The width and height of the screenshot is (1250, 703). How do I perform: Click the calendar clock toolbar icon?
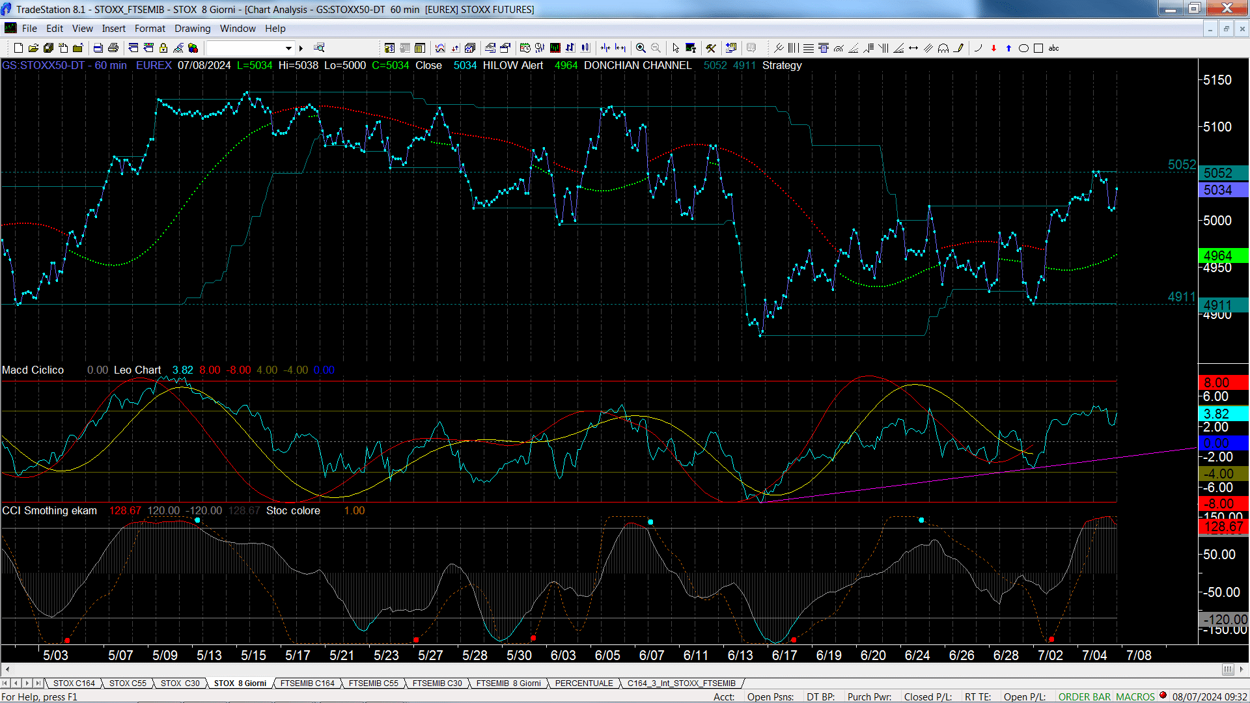point(525,48)
